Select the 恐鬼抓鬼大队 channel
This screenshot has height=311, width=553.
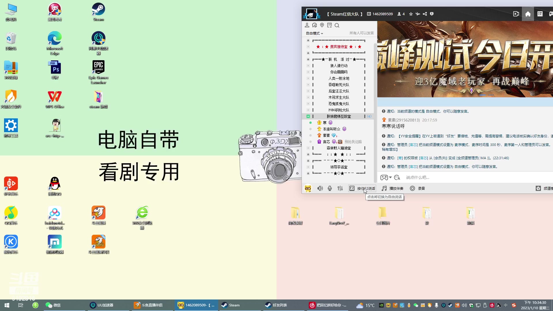point(339,104)
